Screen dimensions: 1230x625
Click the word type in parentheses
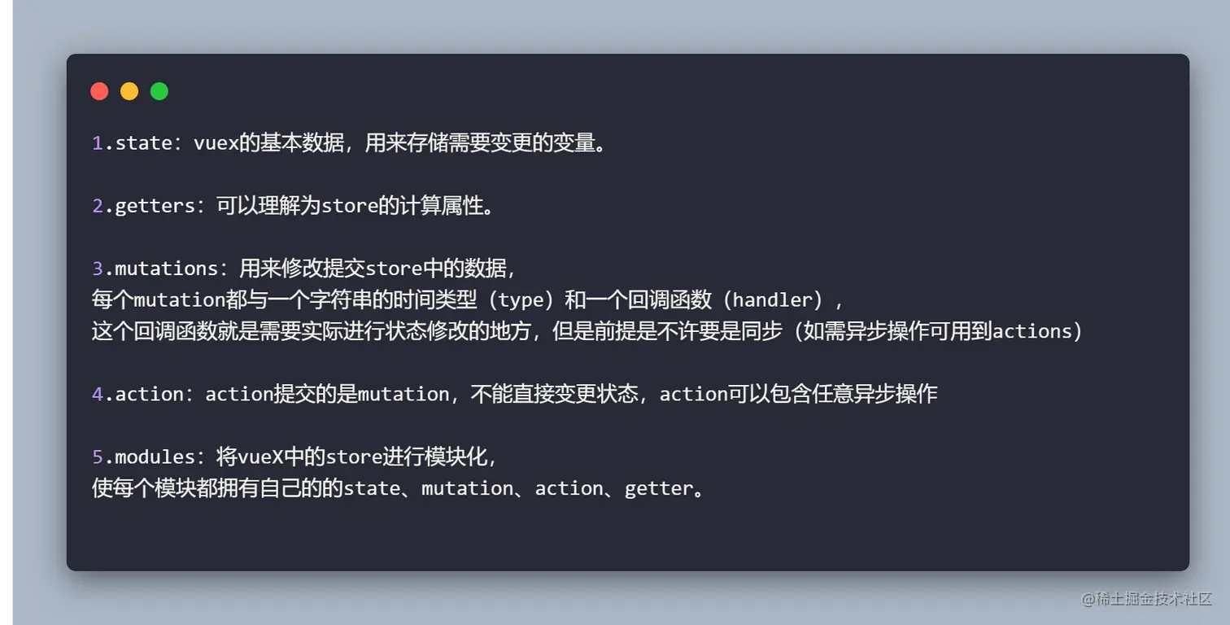click(521, 299)
